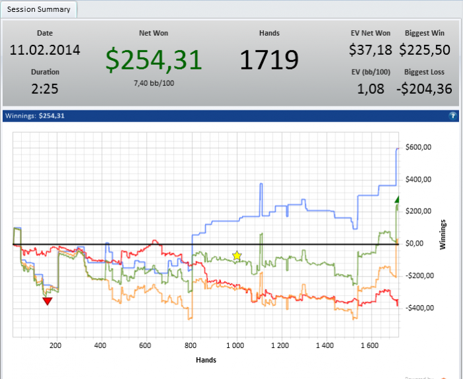Click the Net Won heading label

153,33
